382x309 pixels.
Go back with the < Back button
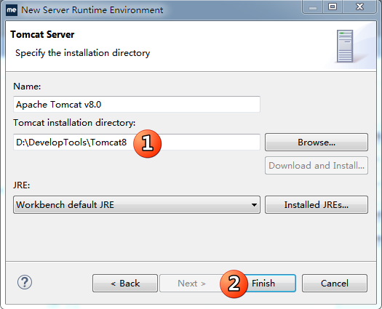click(125, 283)
